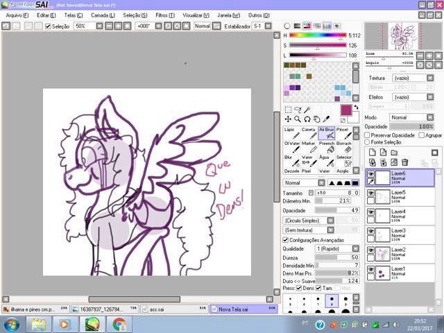Adjust the brush Opacidade slider
Viewport: 444px width, 333px height.
coord(337,210)
